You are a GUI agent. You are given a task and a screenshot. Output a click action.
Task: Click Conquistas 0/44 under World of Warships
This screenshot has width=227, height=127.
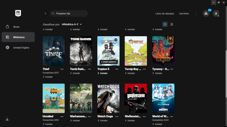click(x=160, y=120)
